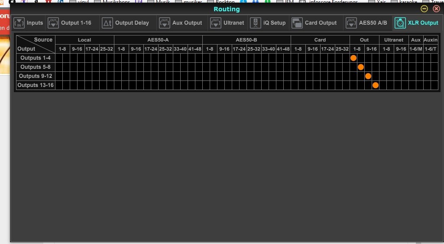Click the Outputs 5-8 row label
Image resolution: width=444 pixels, height=244 pixels.
(36, 67)
